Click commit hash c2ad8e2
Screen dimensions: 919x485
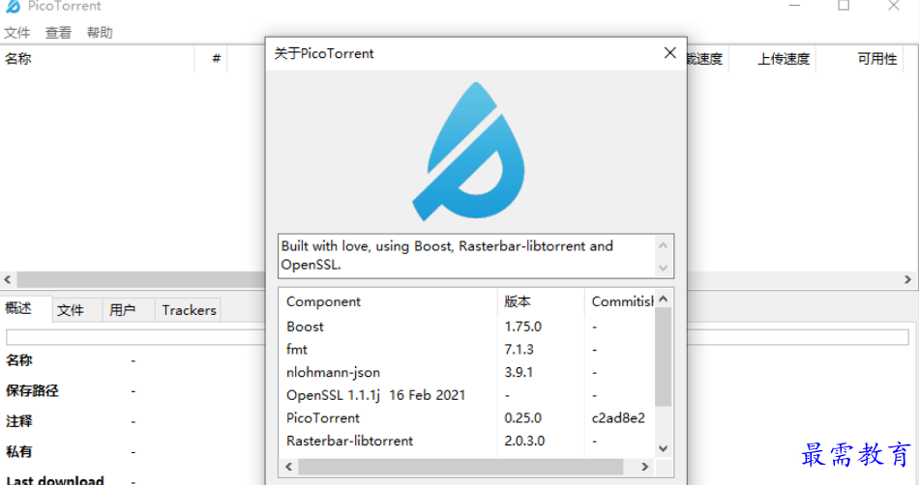pos(618,417)
